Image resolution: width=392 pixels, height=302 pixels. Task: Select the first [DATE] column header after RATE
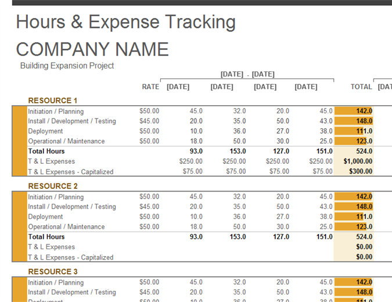tap(178, 87)
